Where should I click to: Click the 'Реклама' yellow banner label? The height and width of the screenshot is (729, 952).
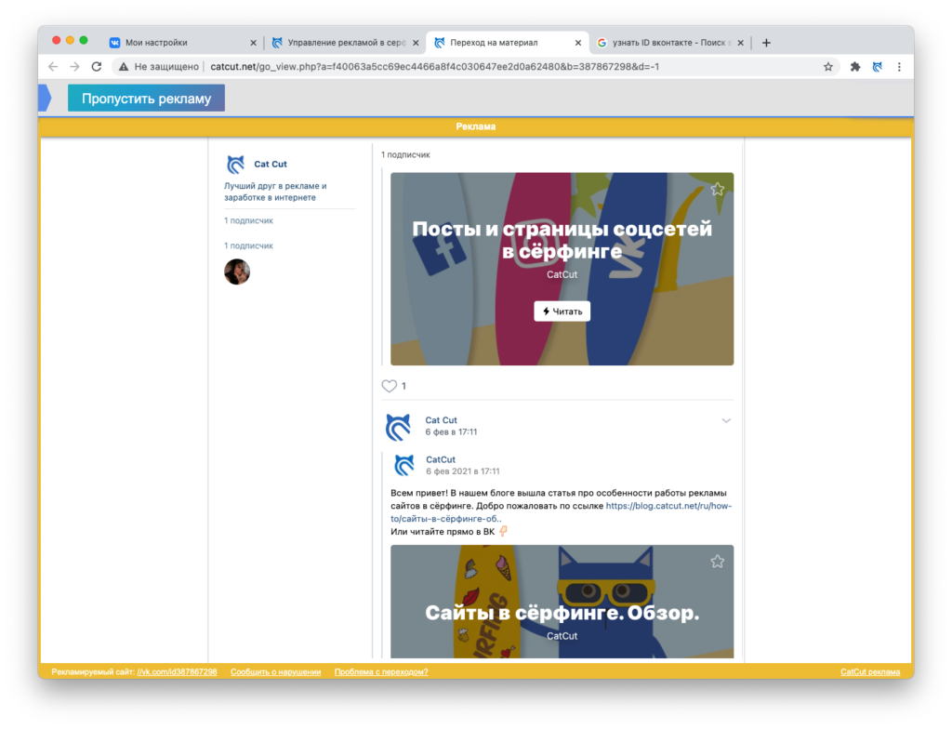pyautogui.click(x=476, y=126)
